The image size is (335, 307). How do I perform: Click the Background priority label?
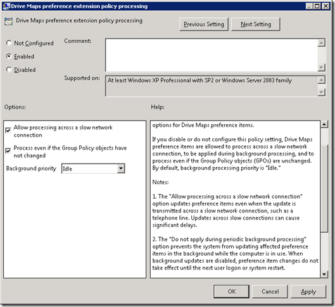[31, 168]
